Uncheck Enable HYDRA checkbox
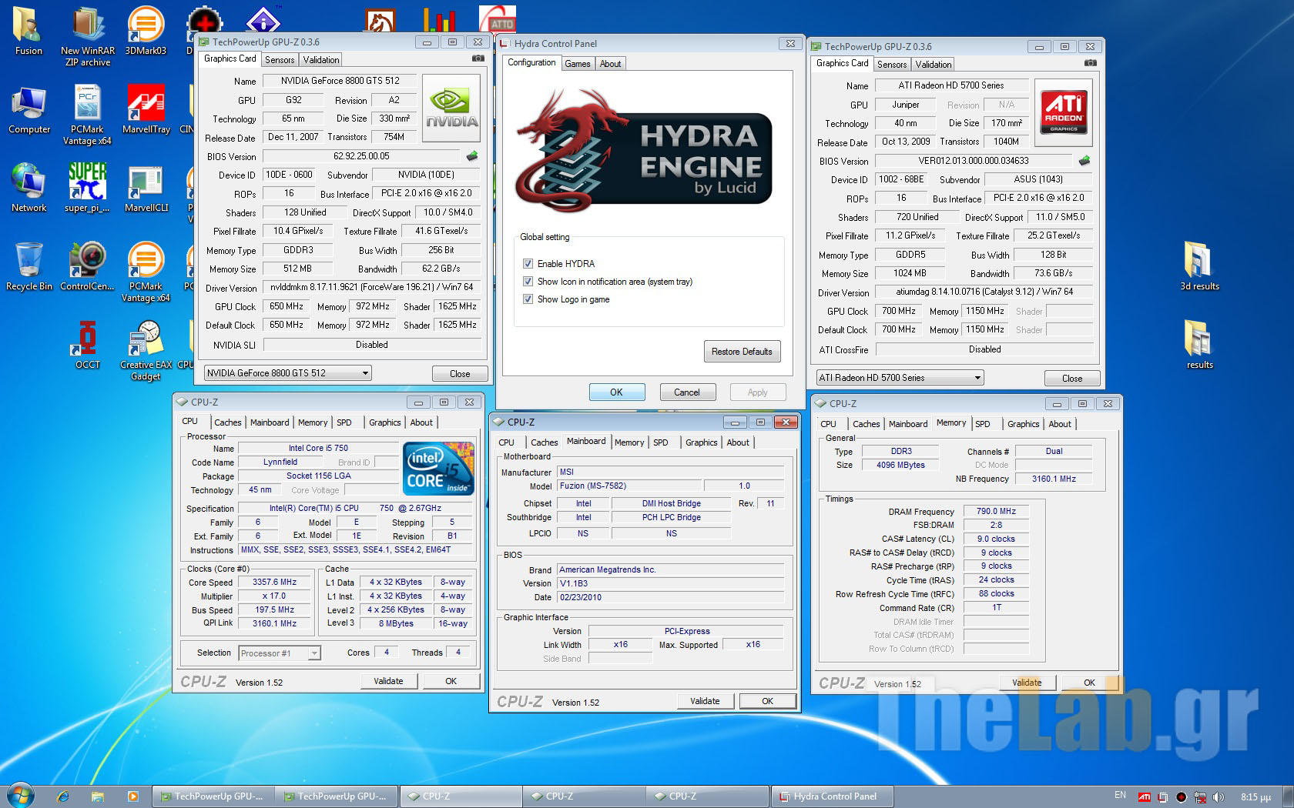The height and width of the screenshot is (808, 1294). (528, 263)
